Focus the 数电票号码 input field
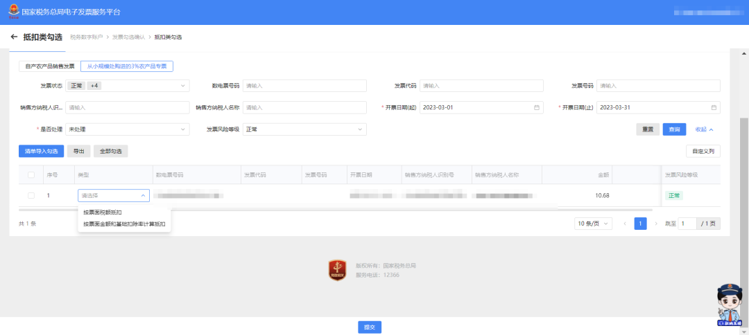Screen dimensions: 749x335 click(x=304, y=86)
